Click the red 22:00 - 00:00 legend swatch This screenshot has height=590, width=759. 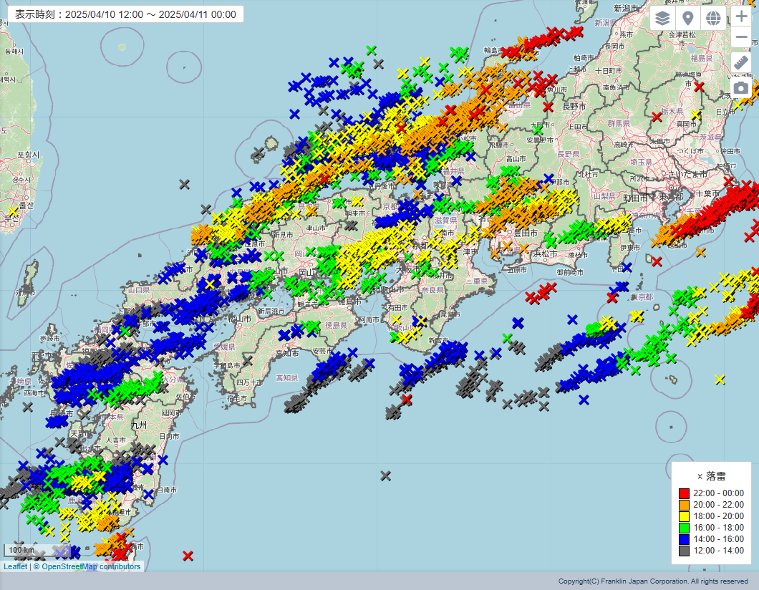[684, 493]
